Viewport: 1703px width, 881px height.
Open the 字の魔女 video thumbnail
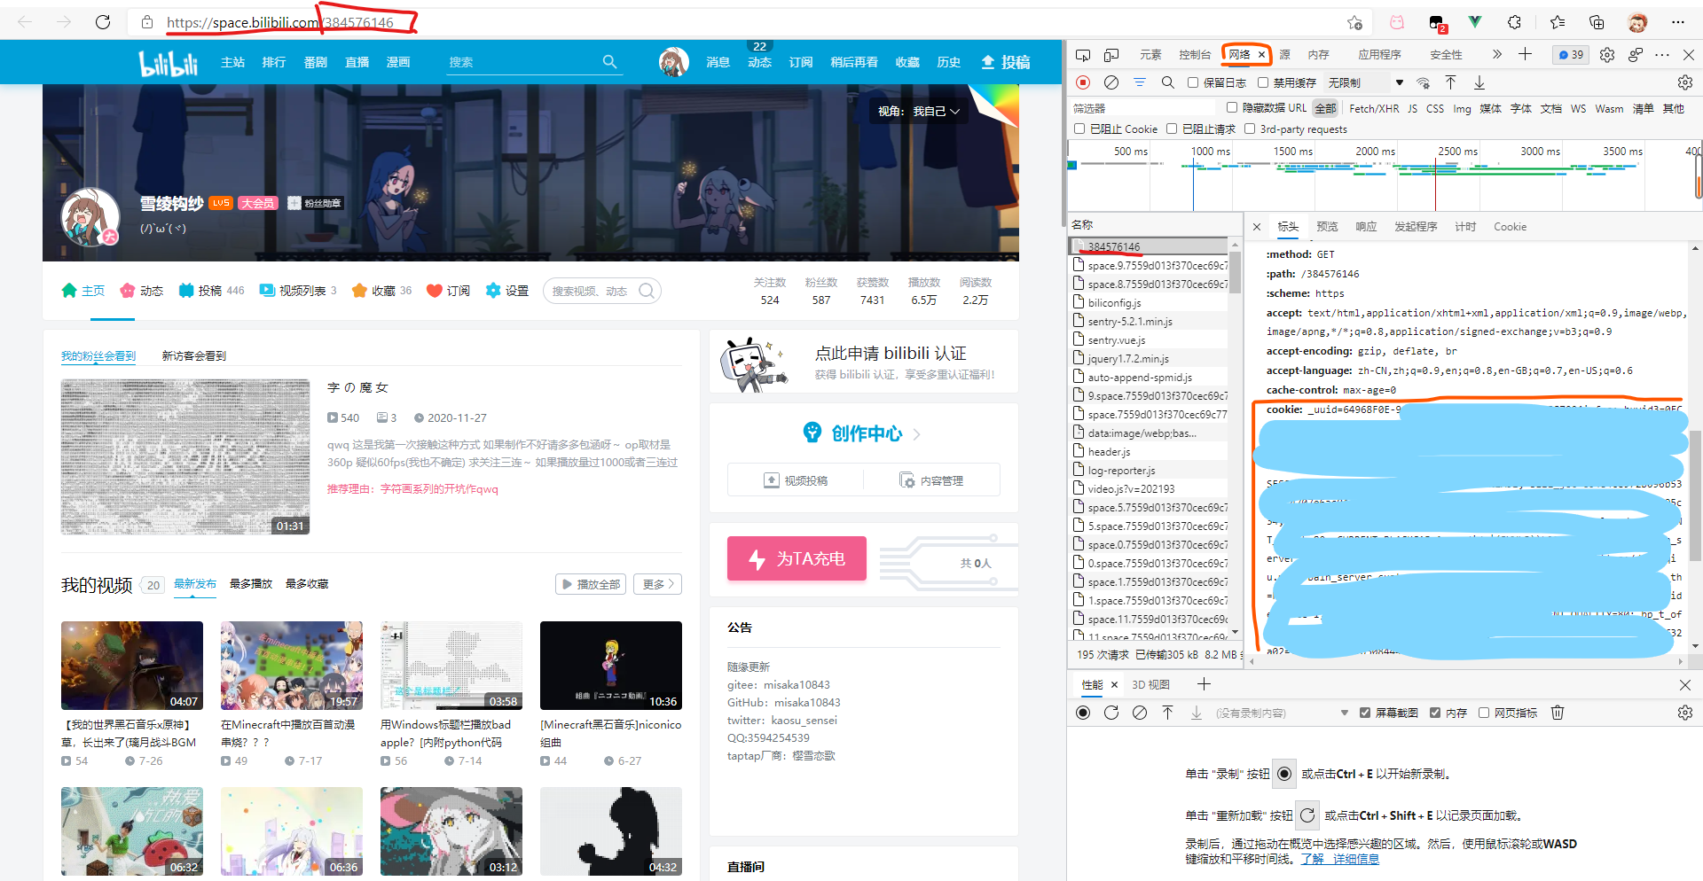coord(185,456)
